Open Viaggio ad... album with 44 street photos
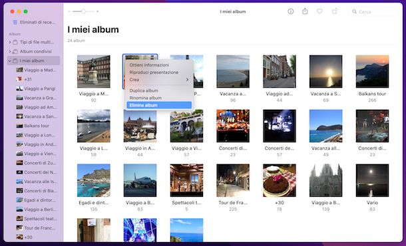 pos(279,71)
